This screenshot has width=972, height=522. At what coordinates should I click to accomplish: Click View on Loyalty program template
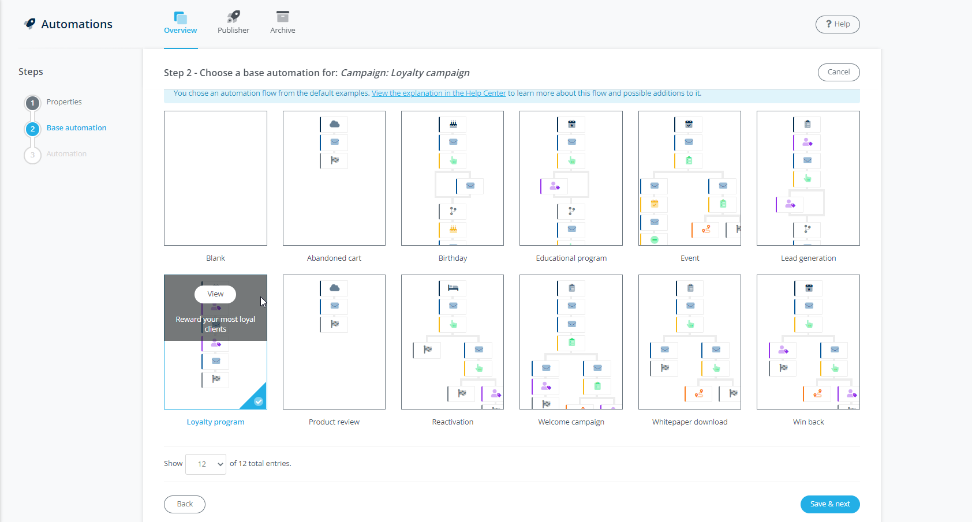point(215,294)
